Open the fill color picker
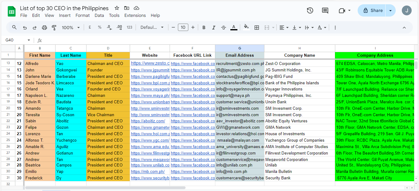 coord(246,28)
